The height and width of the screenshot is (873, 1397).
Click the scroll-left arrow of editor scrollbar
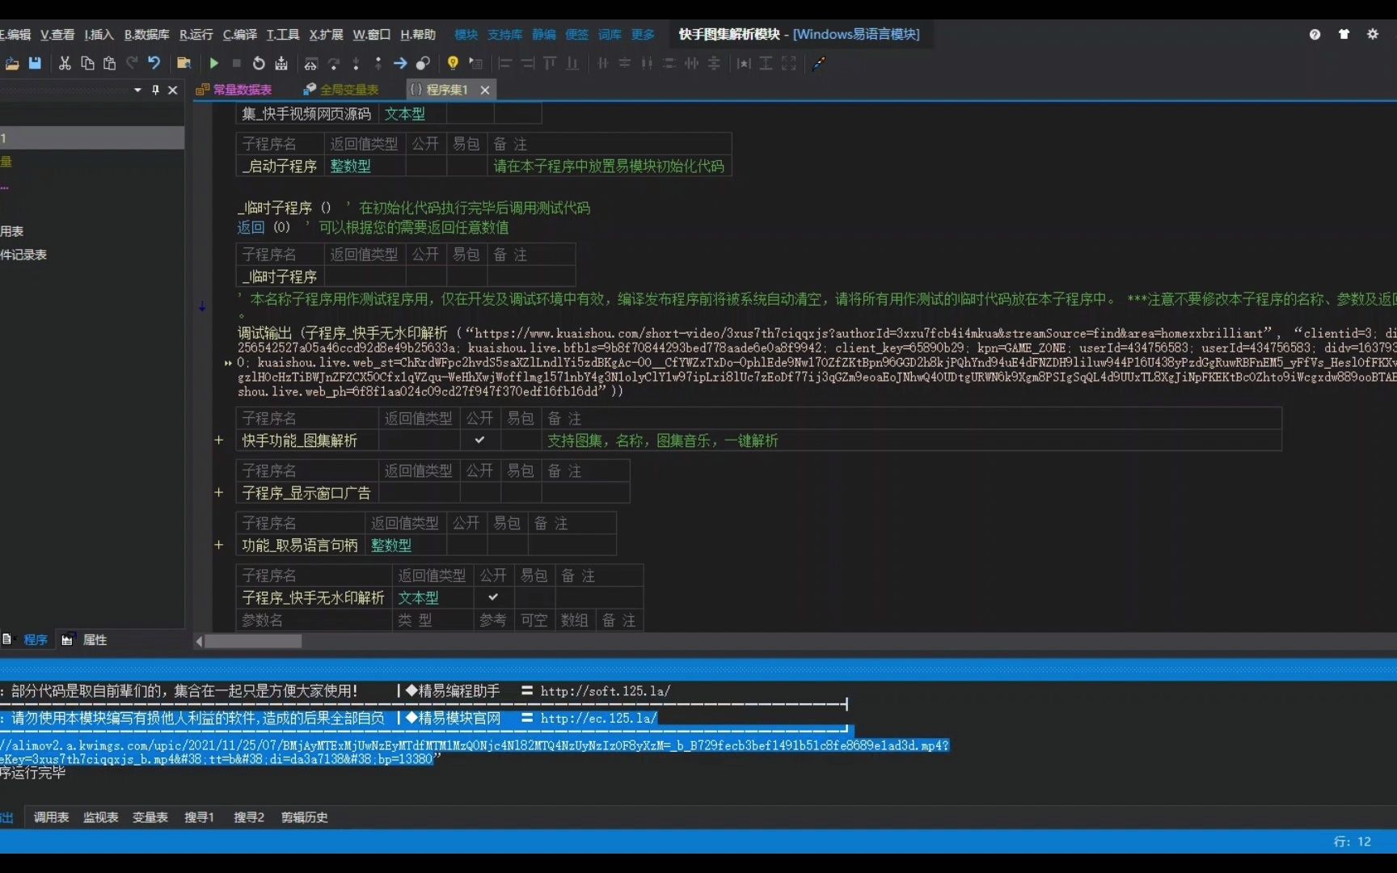coord(199,641)
